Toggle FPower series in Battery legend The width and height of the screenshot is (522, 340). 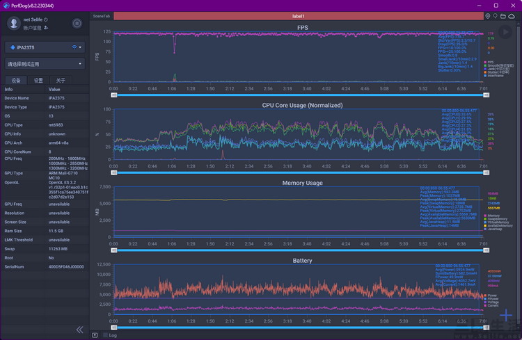[x=491, y=299]
